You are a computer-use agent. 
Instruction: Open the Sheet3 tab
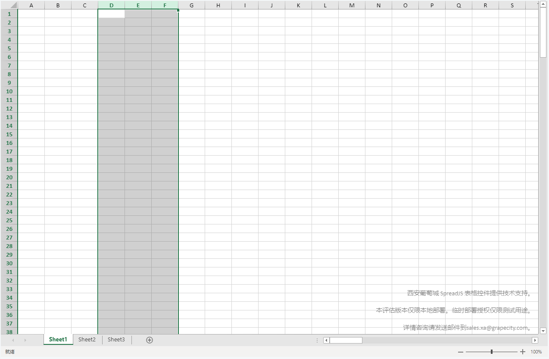[116, 340]
